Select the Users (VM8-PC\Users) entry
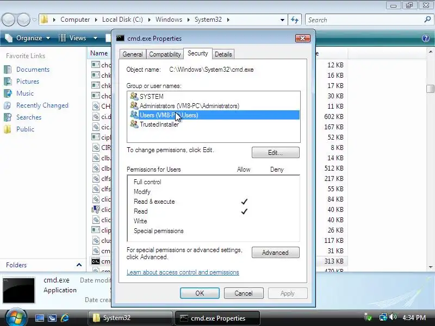 pos(214,115)
